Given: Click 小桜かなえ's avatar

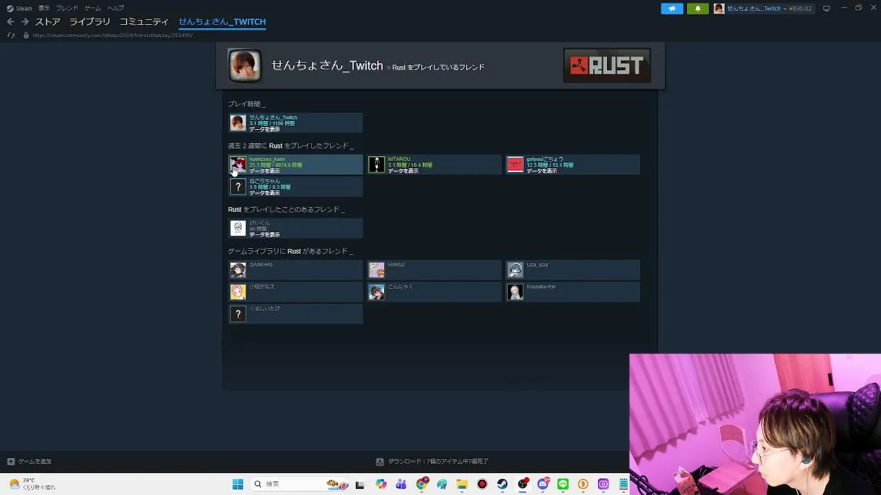Looking at the screenshot, I should point(237,292).
